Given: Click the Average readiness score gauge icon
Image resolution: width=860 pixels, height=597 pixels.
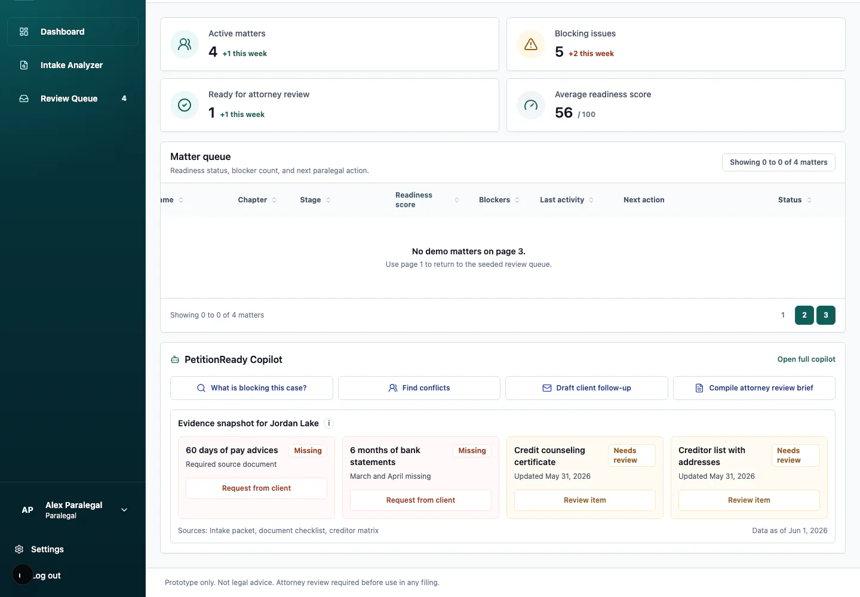Looking at the screenshot, I should click(531, 105).
